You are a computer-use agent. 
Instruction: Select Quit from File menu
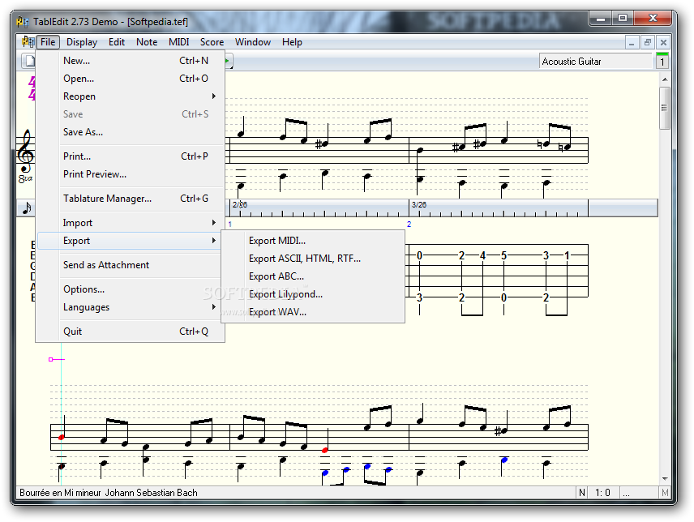pos(130,332)
